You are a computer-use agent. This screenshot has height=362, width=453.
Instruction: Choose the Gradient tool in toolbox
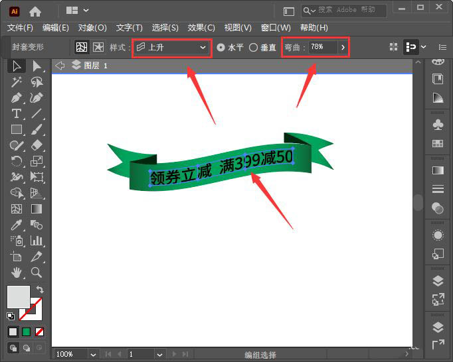pos(37,209)
